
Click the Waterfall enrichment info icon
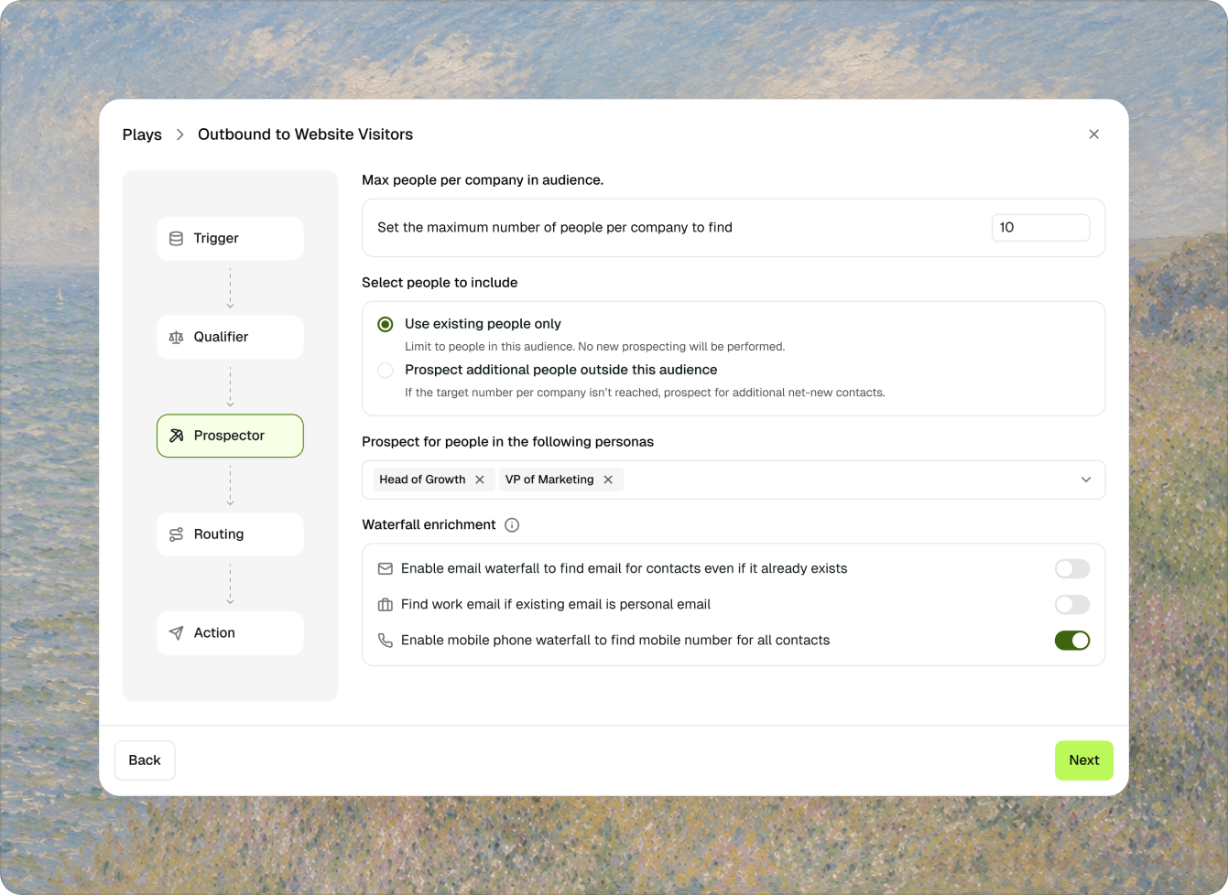[x=512, y=525]
